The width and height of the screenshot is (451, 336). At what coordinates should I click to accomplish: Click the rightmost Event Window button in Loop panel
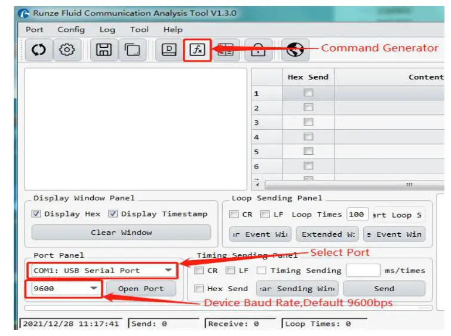click(x=394, y=234)
